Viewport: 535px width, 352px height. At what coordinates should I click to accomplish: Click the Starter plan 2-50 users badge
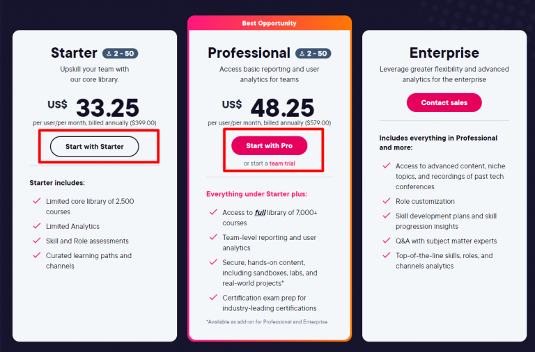pyautogui.click(x=121, y=53)
